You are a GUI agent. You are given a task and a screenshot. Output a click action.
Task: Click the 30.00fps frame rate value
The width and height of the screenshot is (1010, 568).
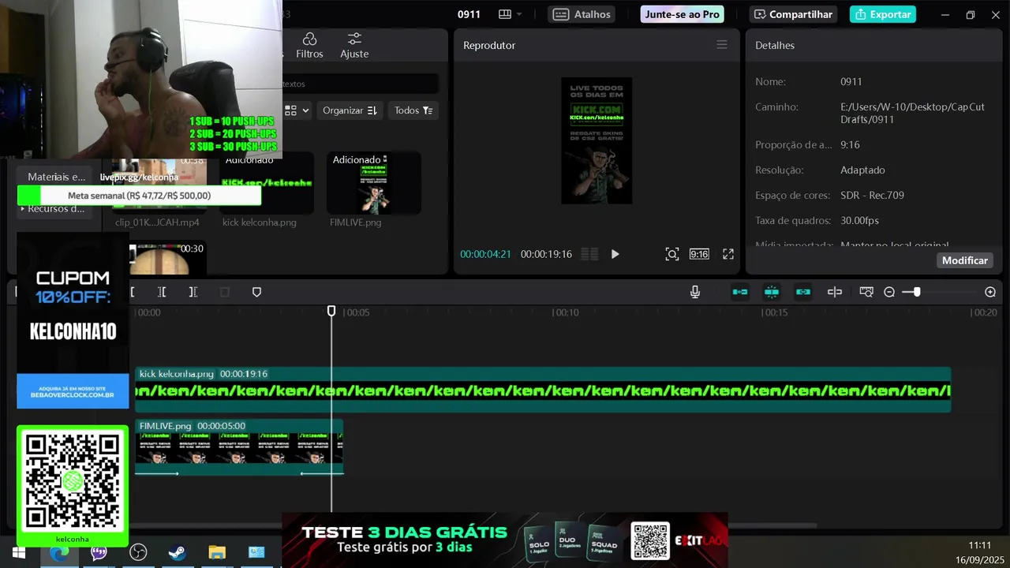tap(859, 220)
